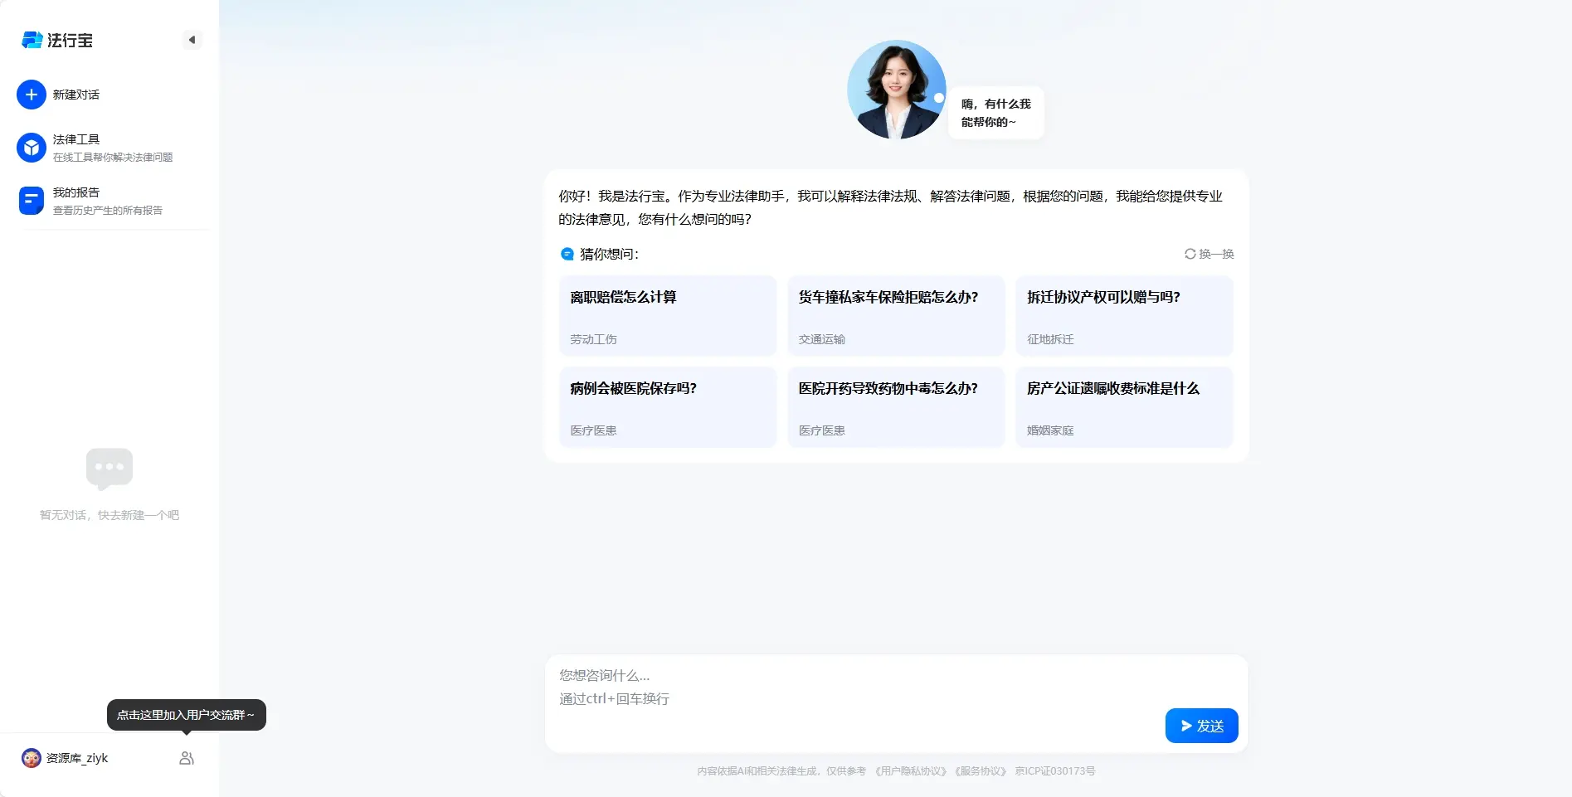1572x797 pixels.
Task: Select the 房产公证遗嘱收费标准是什么 card
Action: click(1124, 406)
